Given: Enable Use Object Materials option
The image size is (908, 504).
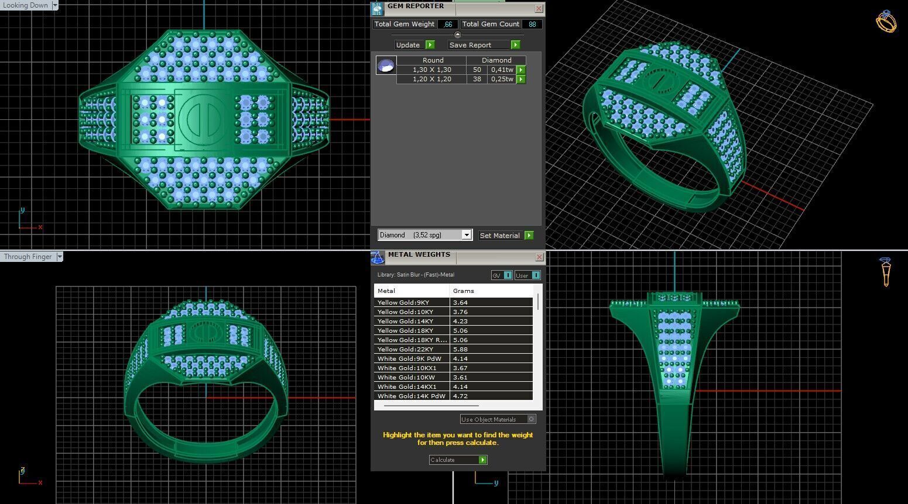Looking at the screenshot, I should click(498, 419).
